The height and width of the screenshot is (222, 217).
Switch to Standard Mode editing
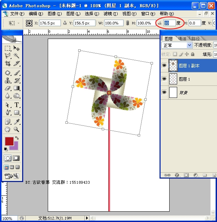[8, 158]
